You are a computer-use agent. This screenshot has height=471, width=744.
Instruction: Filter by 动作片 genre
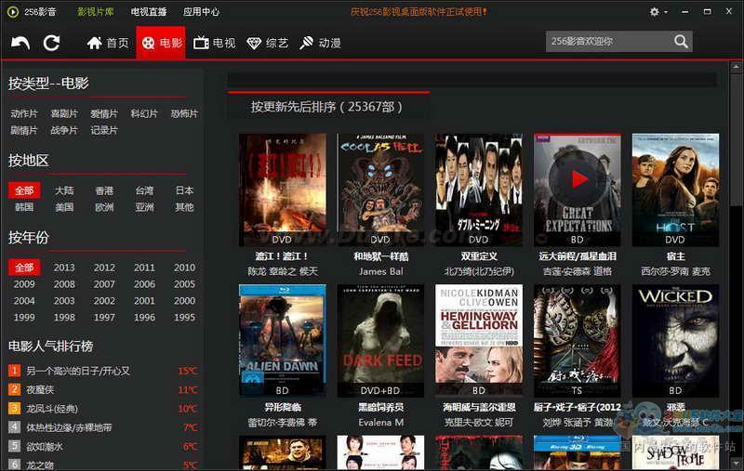(x=24, y=113)
